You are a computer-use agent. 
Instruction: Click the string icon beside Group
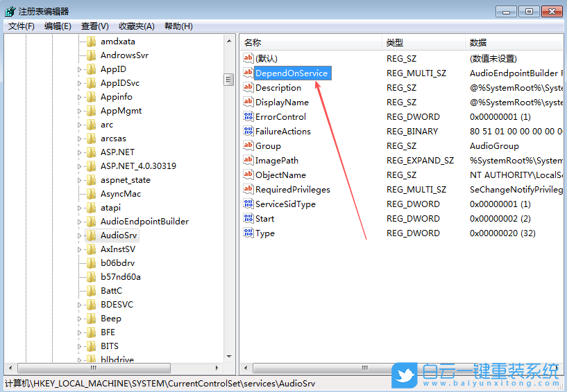click(x=248, y=145)
